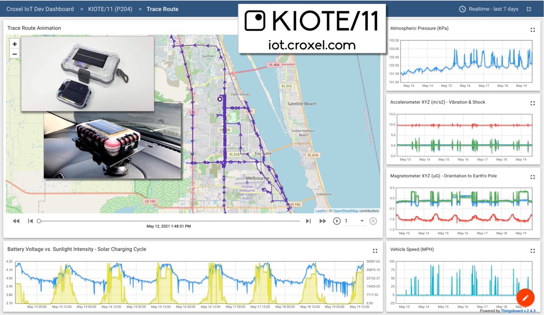Click the Atmospheric Pressure (KPa) title

[x=419, y=29]
